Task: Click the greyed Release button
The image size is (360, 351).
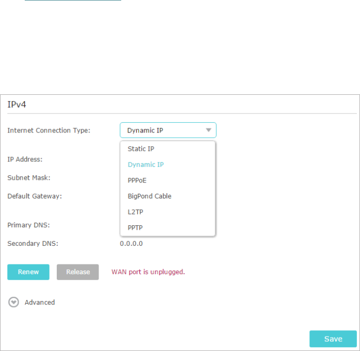Action: [x=78, y=272]
